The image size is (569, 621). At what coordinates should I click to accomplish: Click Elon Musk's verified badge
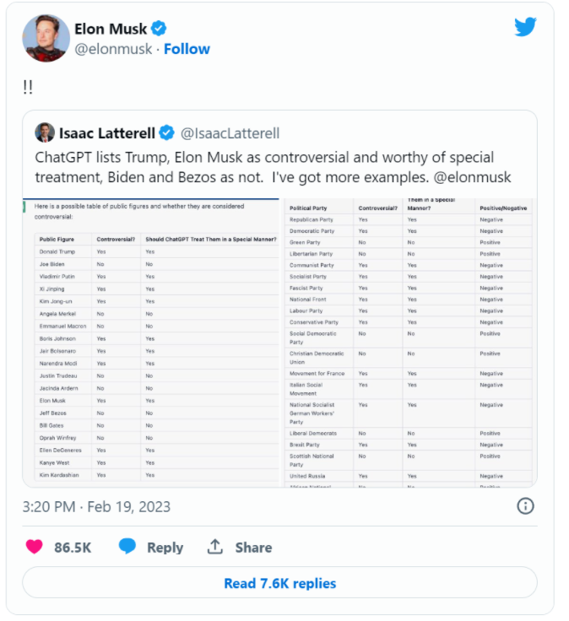point(160,29)
